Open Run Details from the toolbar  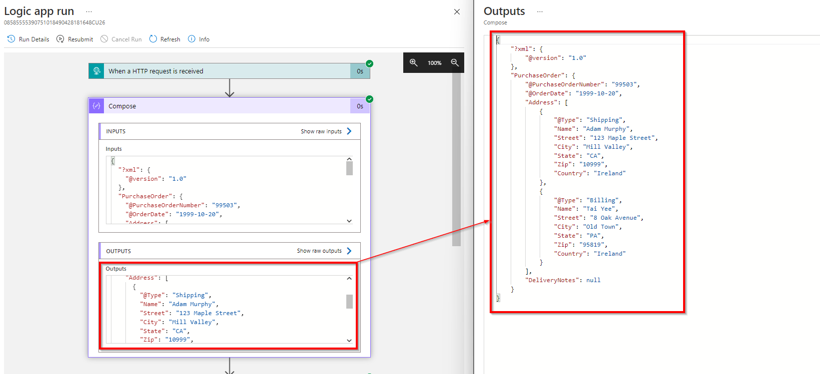(x=28, y=39)
